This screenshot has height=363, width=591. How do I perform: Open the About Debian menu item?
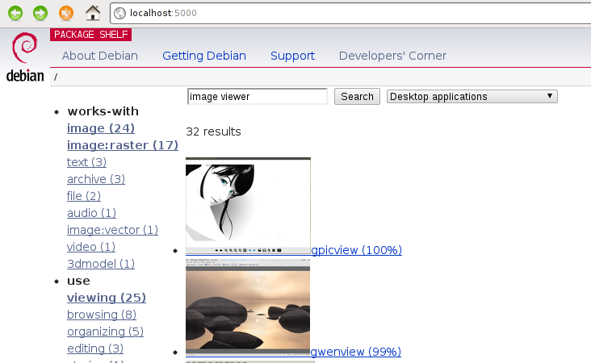point(100,56)
